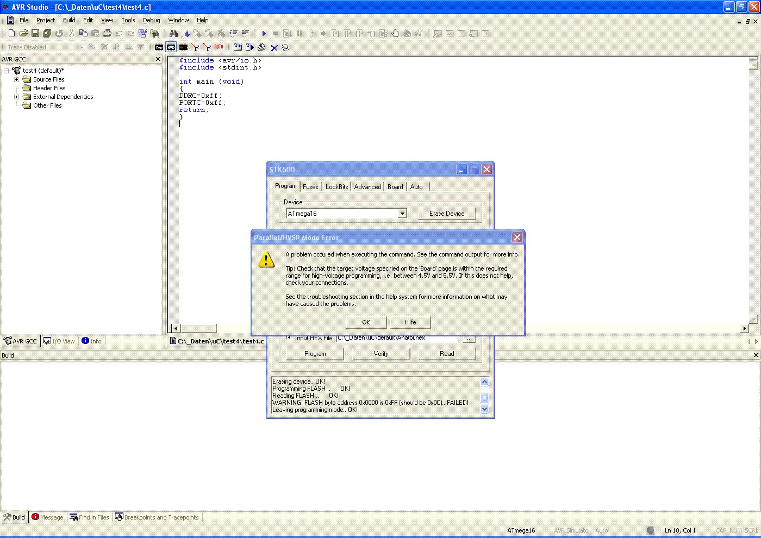Screen dimensions: 761x538
Task: Switch to the Fuses tab in STK500
Action: coord(310,187)
